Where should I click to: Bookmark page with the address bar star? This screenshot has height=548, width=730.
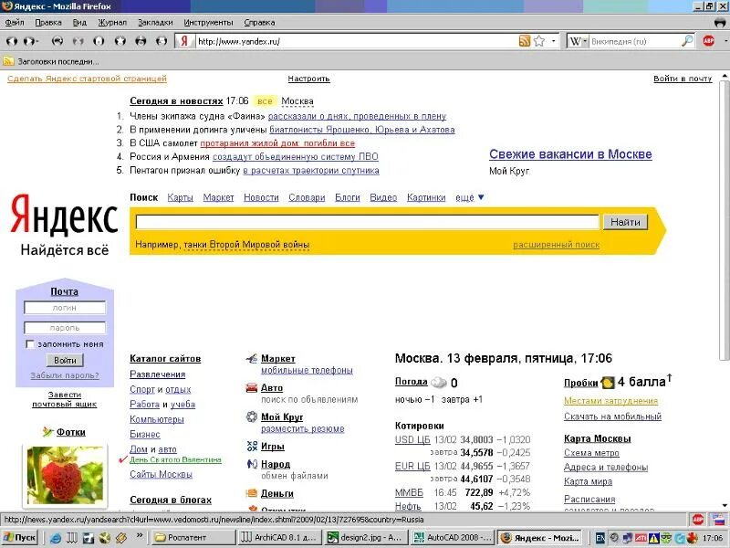coord(539,41)
